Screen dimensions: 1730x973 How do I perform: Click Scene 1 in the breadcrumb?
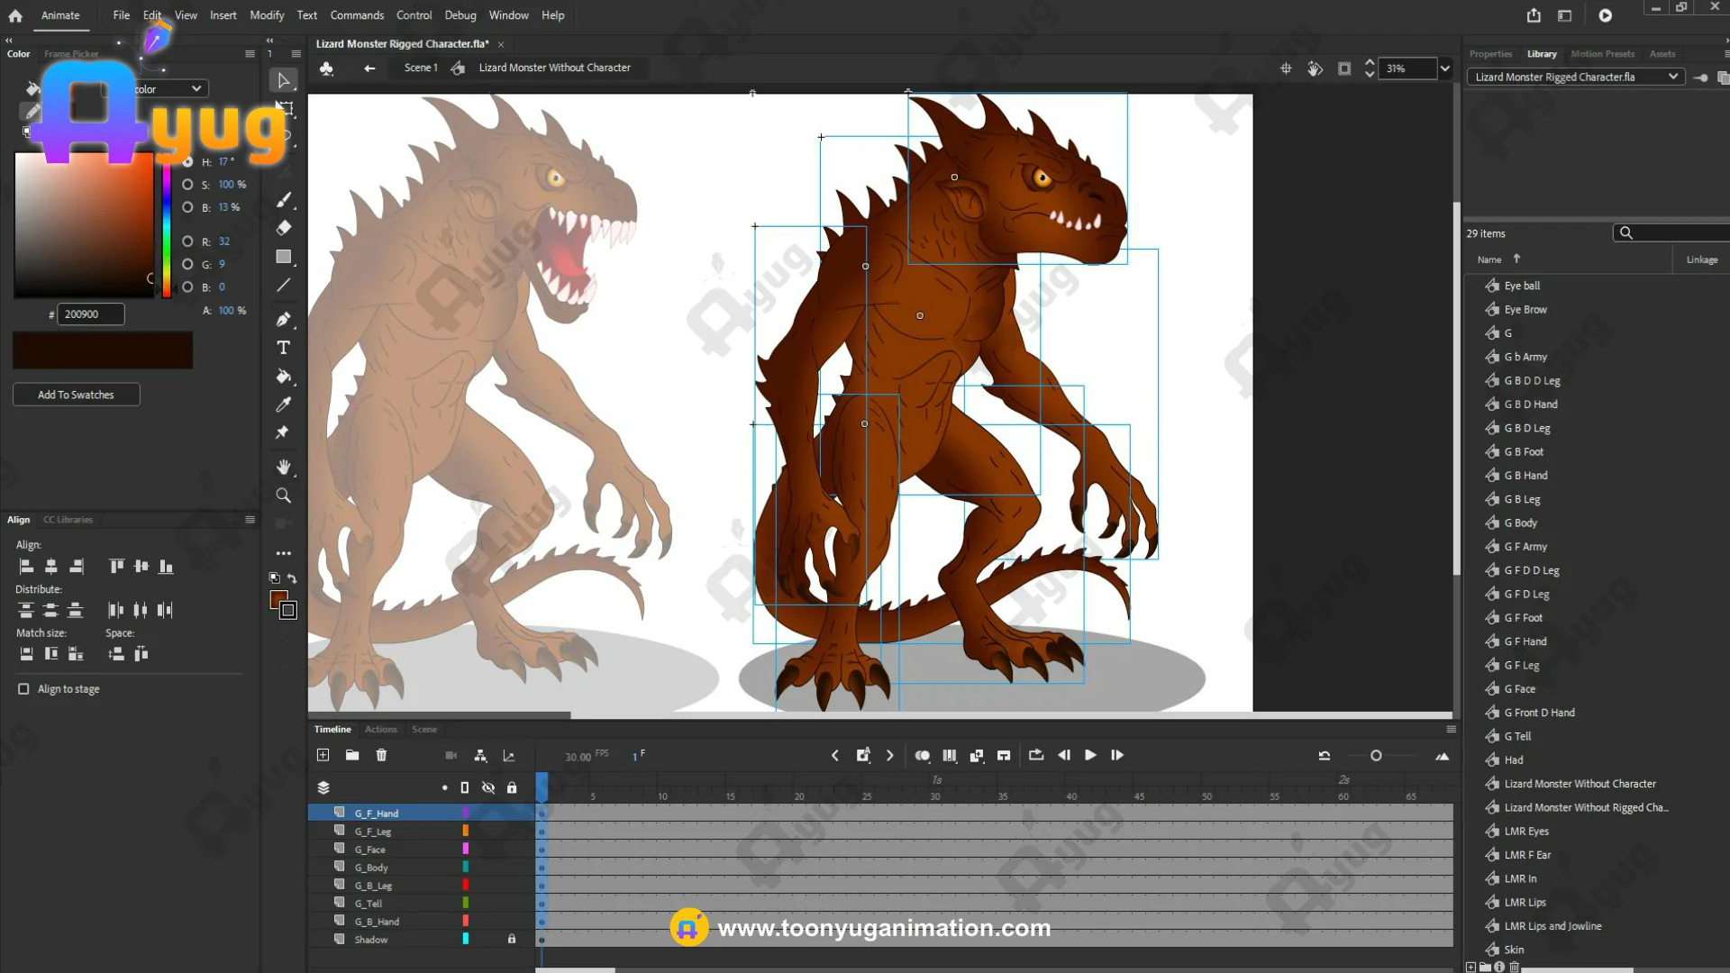tap(421, 68)
